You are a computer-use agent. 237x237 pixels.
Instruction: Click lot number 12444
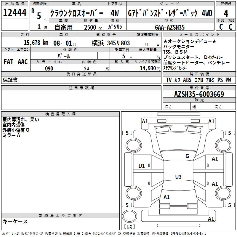coord(15,12)
